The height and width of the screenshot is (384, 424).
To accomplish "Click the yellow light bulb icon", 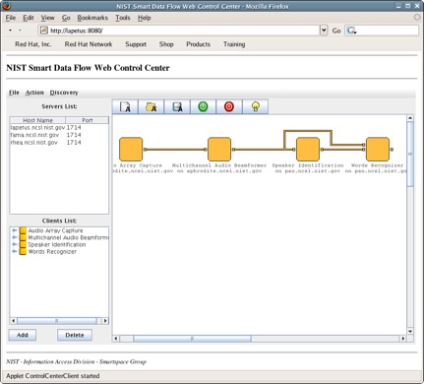I will point(255,106).
